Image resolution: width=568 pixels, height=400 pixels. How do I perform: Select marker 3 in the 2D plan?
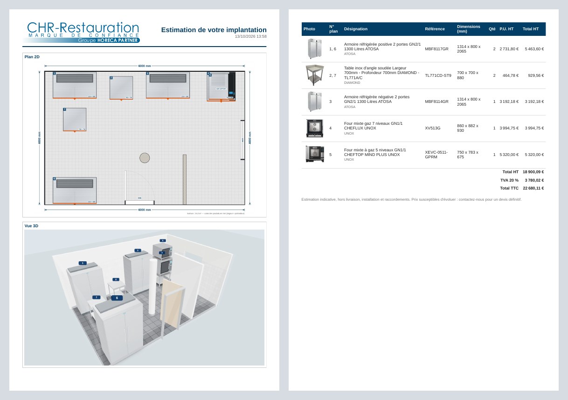point(148,74)
